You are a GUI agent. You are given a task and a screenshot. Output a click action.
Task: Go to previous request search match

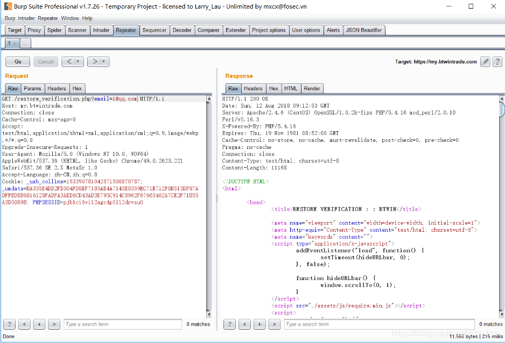(x=24, y=324)
